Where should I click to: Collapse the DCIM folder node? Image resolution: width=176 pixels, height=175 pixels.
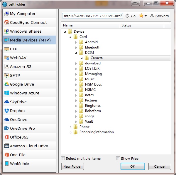pos(76,53)
